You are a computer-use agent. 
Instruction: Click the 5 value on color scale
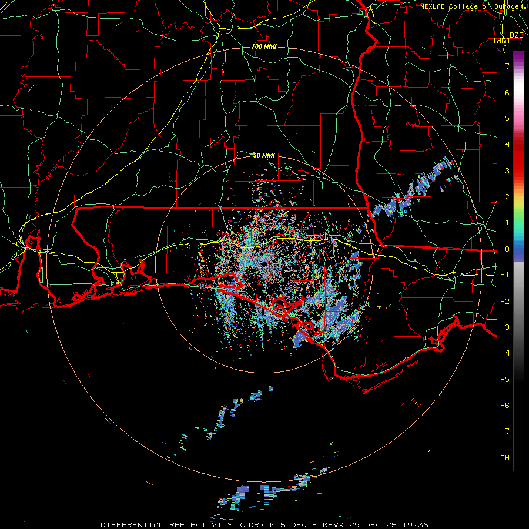(x=507, y=118)
